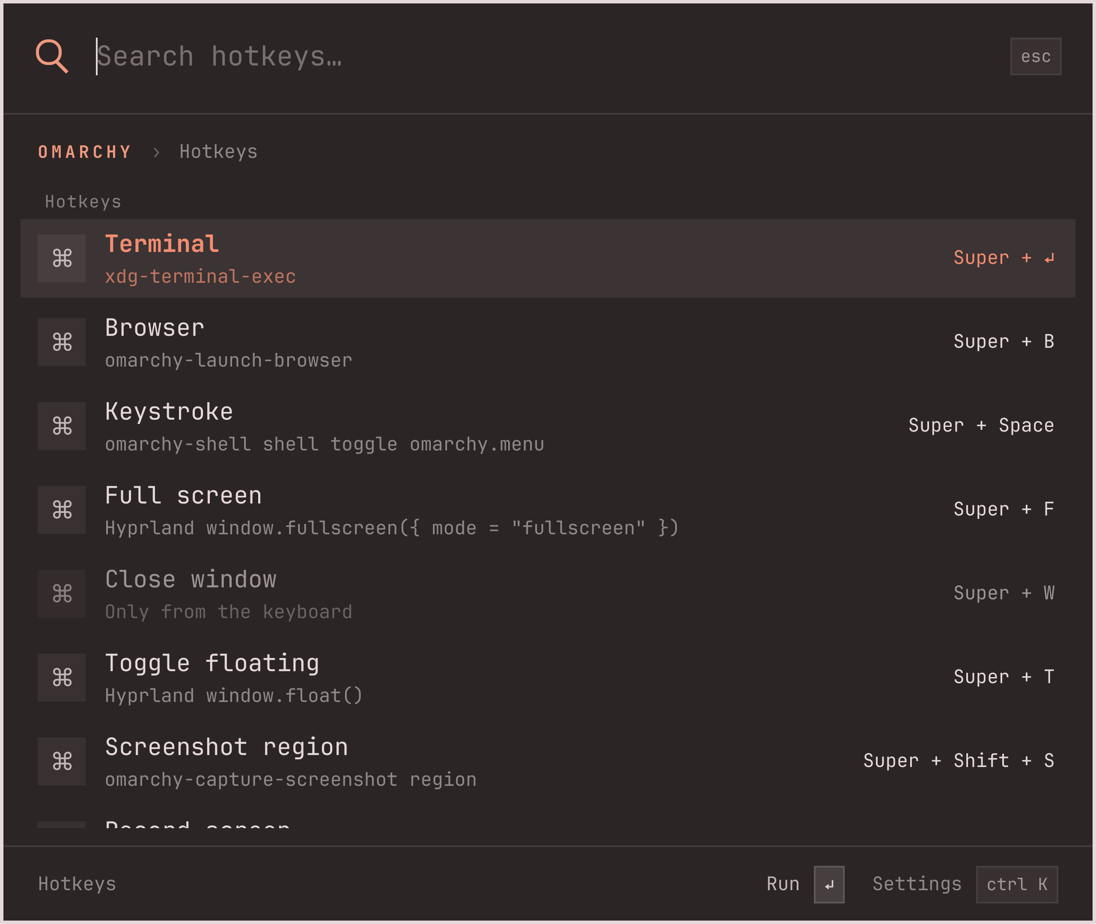Click the Super + B shortcut label

point(1004,341)
